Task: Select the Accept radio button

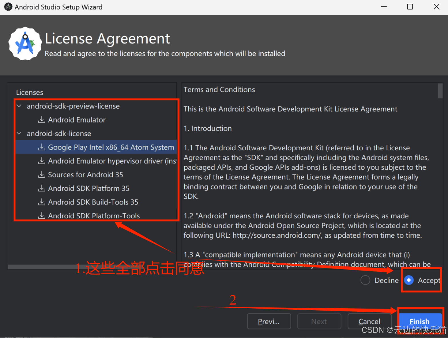Action: tap(409, 280)
